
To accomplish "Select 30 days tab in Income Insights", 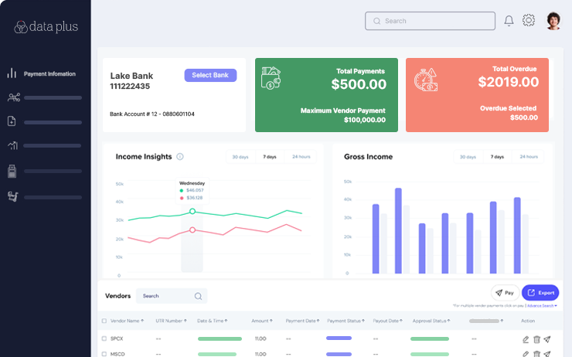I will 240,157.
